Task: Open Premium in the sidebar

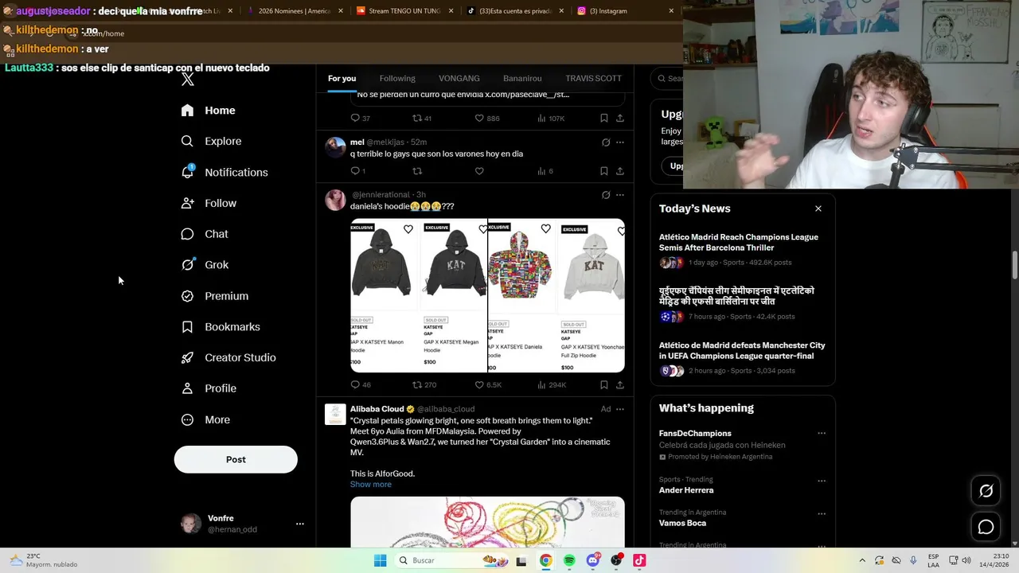Action: [215, 296]
